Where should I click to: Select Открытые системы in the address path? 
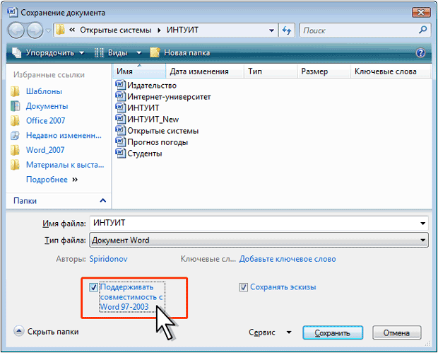point(115,30)
